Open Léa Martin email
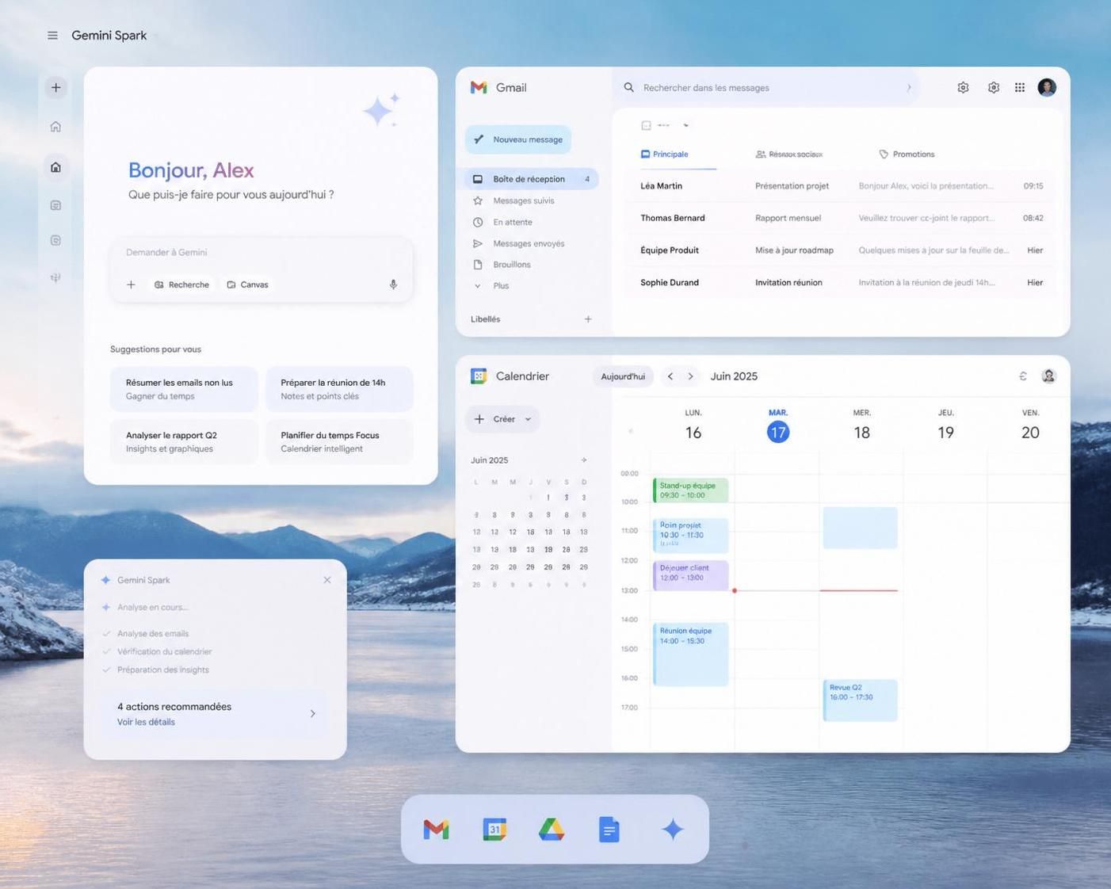The image size is (1111, 889). click(842, 186)
